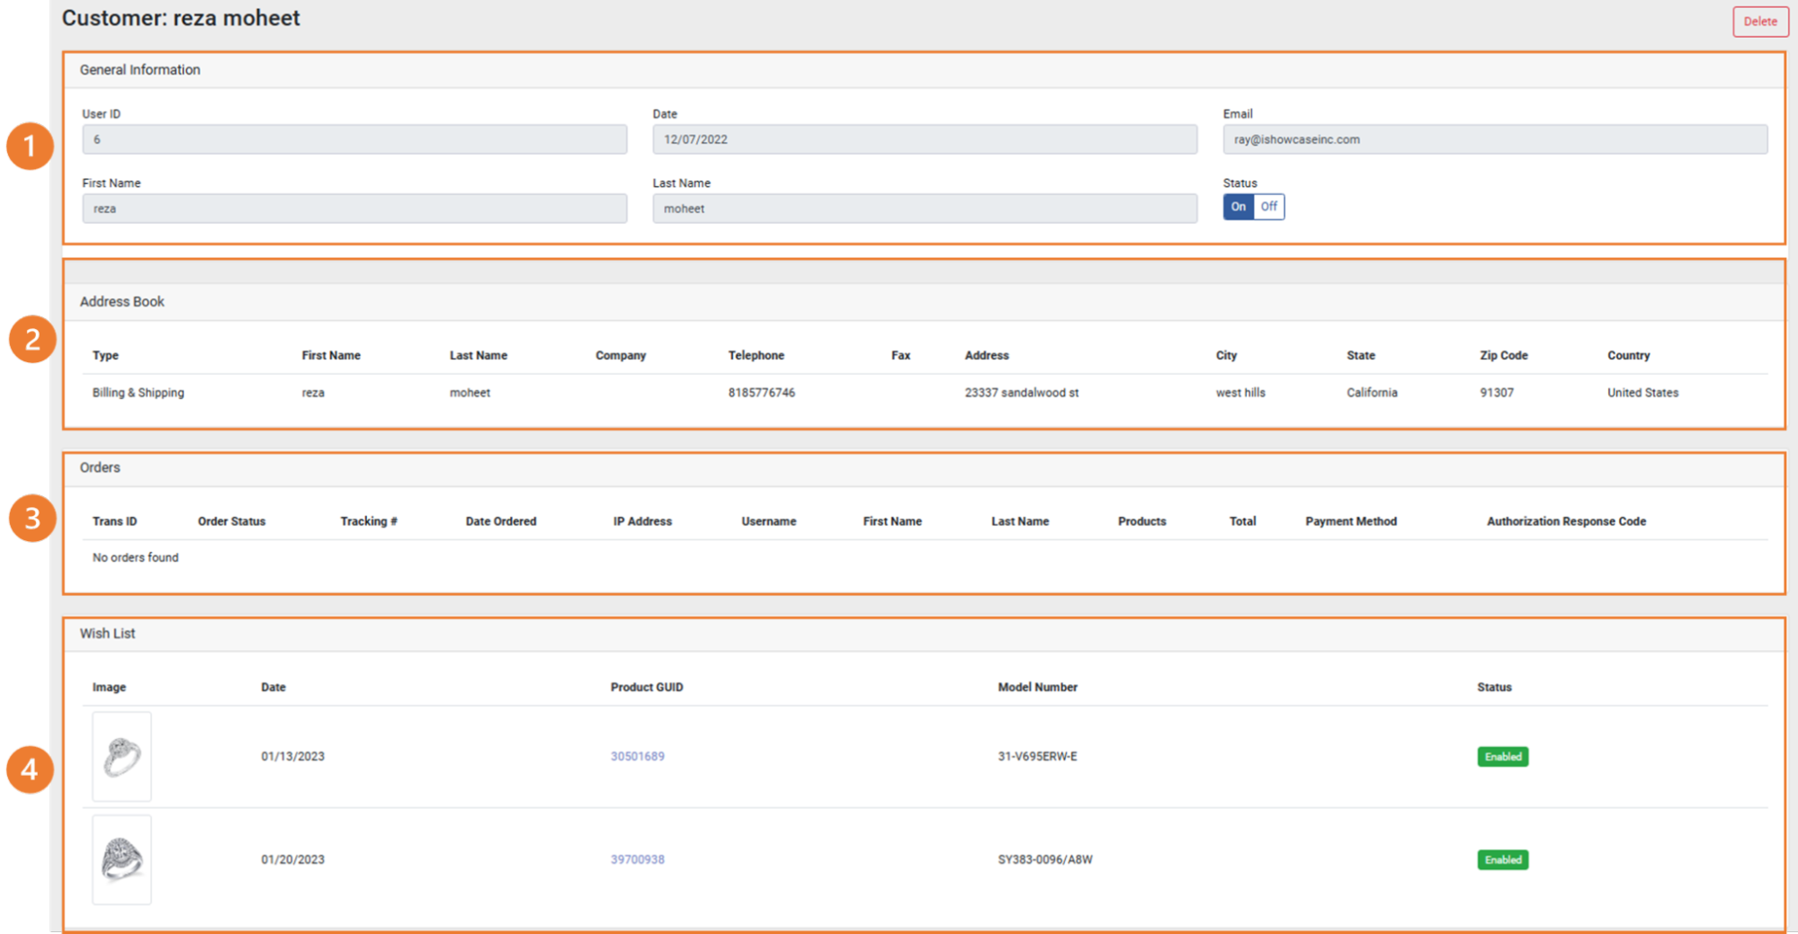Click the Delete customer button

pos(1759,22)
